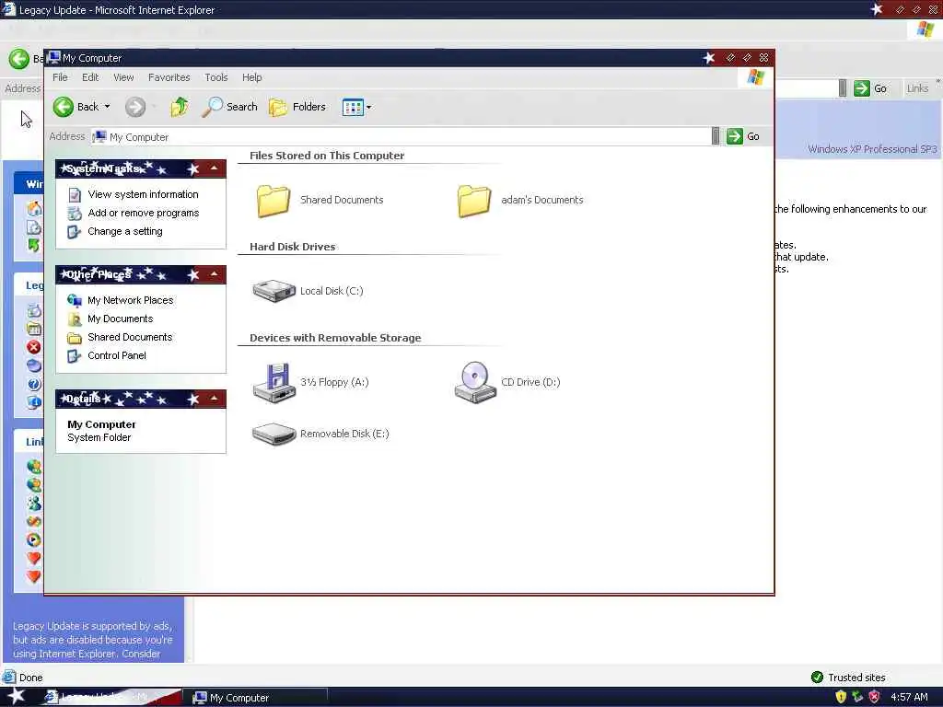Click the 4:57 AM system clock
This screenshot has width=943, height=707.
[909, 698]
